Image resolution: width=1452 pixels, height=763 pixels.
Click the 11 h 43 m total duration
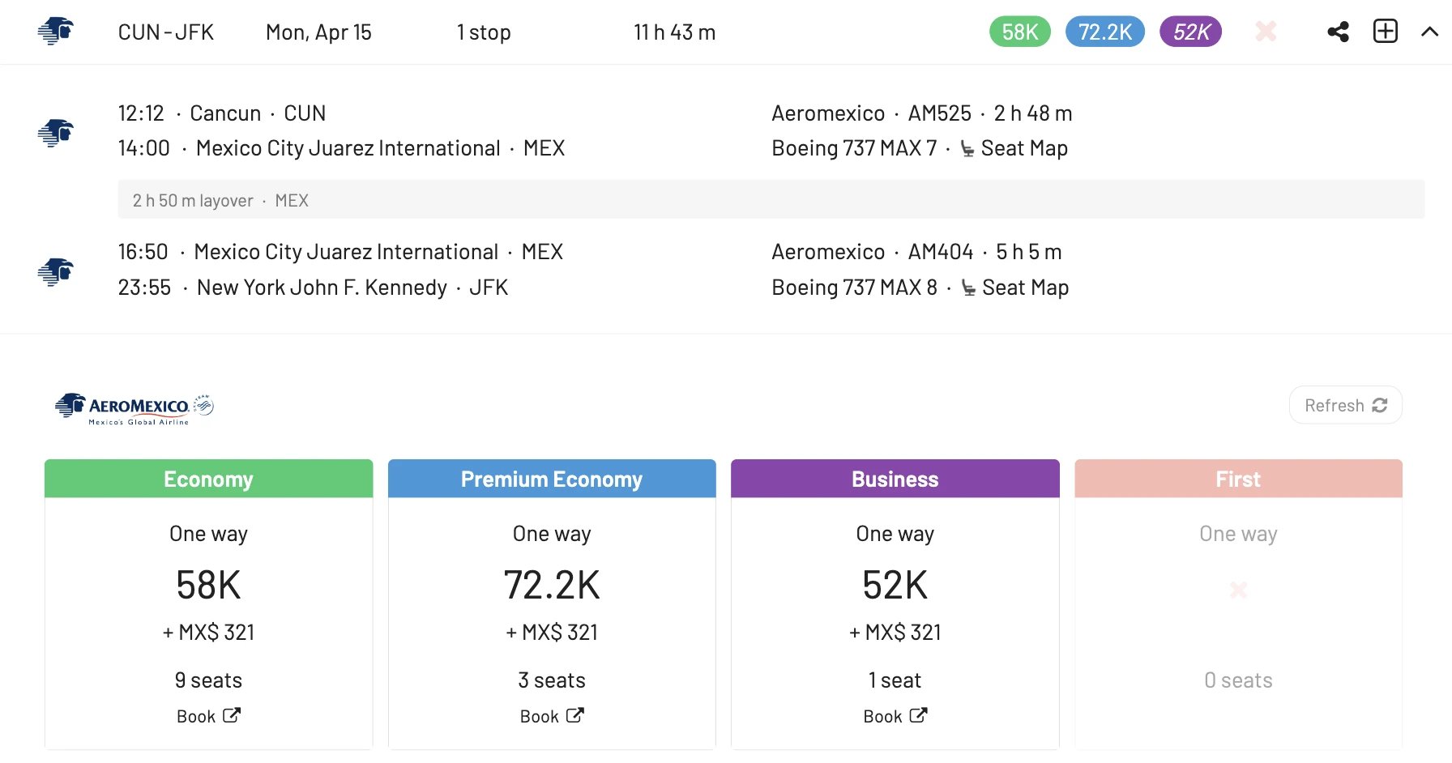[674, 32]
